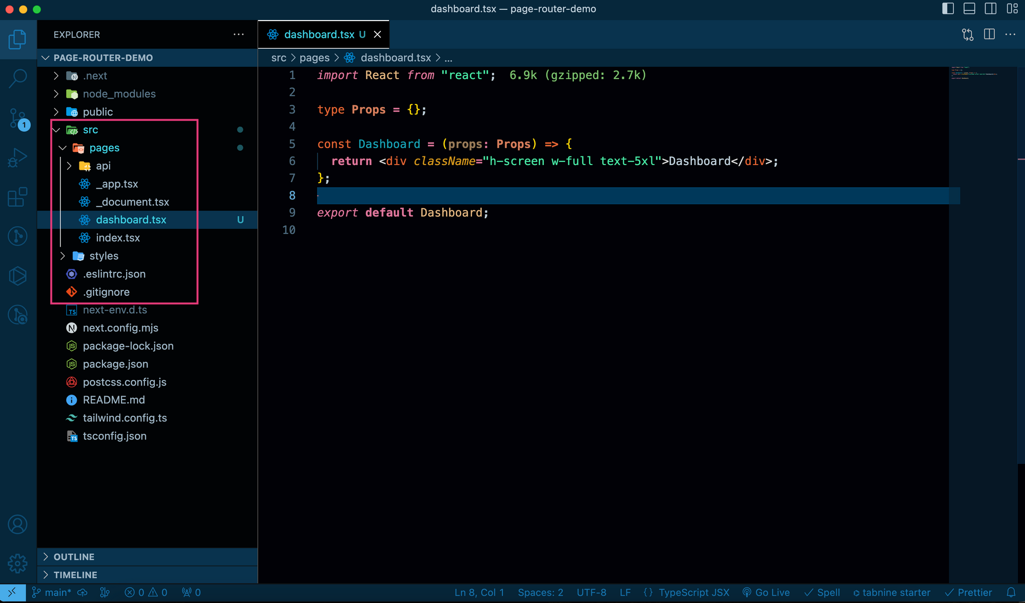Click tabnine starter in status bar
This screenshot has height=603, width=1025.
[892, 592]
